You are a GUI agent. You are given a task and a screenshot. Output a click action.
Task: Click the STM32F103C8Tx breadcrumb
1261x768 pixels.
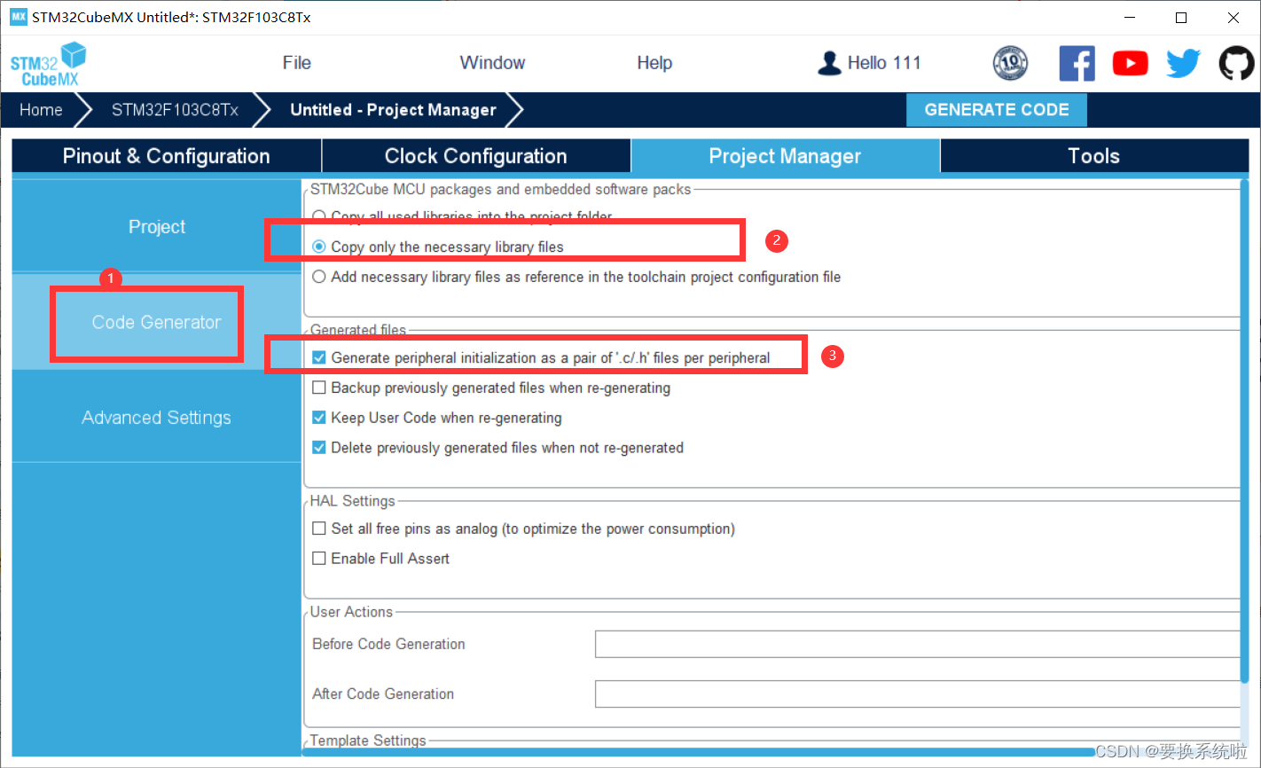coord(175,110)
